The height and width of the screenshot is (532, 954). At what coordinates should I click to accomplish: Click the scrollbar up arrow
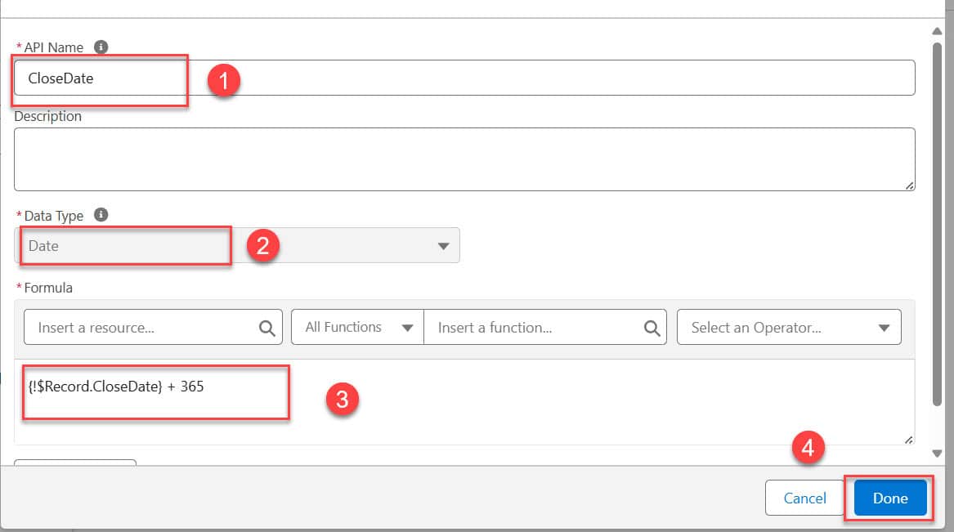click(x=937, y=31)
